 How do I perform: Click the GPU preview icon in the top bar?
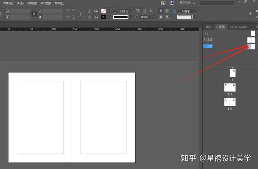click(x=163, y=3)
